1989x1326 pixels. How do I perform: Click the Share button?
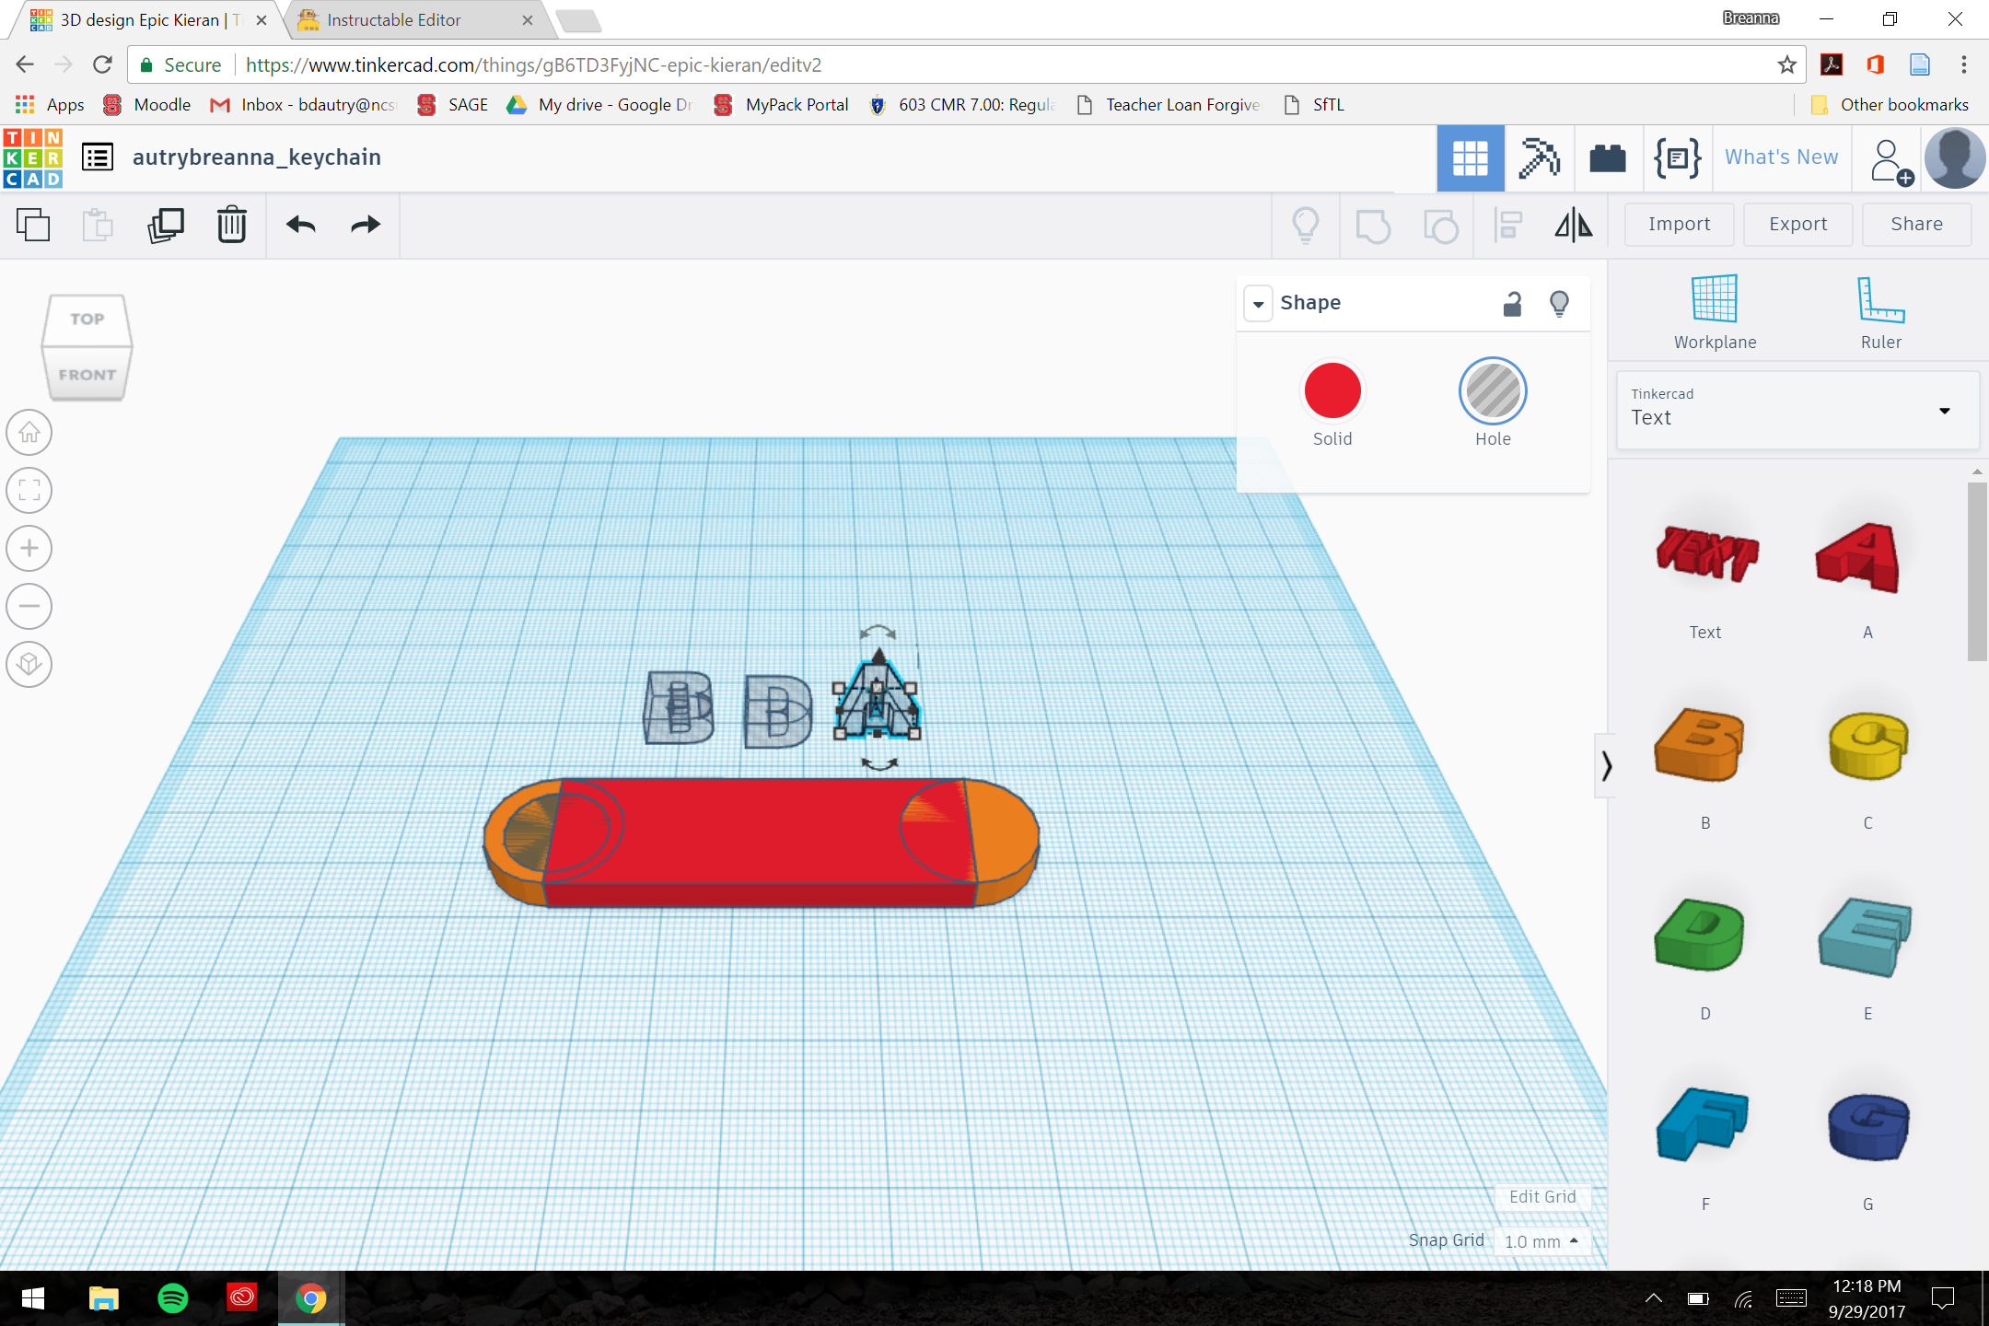tap(1916, 225)
